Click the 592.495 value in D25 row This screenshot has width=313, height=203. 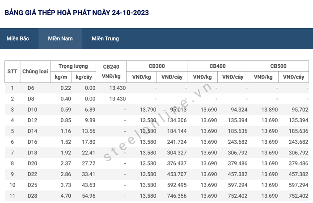point(177,185)
